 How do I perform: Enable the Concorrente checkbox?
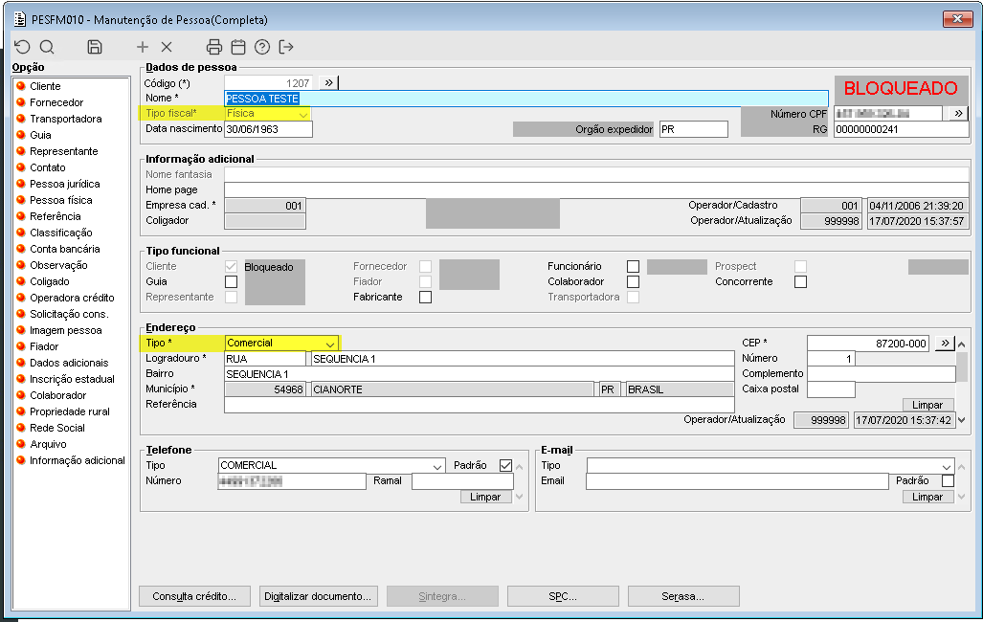tap(800, 281)
